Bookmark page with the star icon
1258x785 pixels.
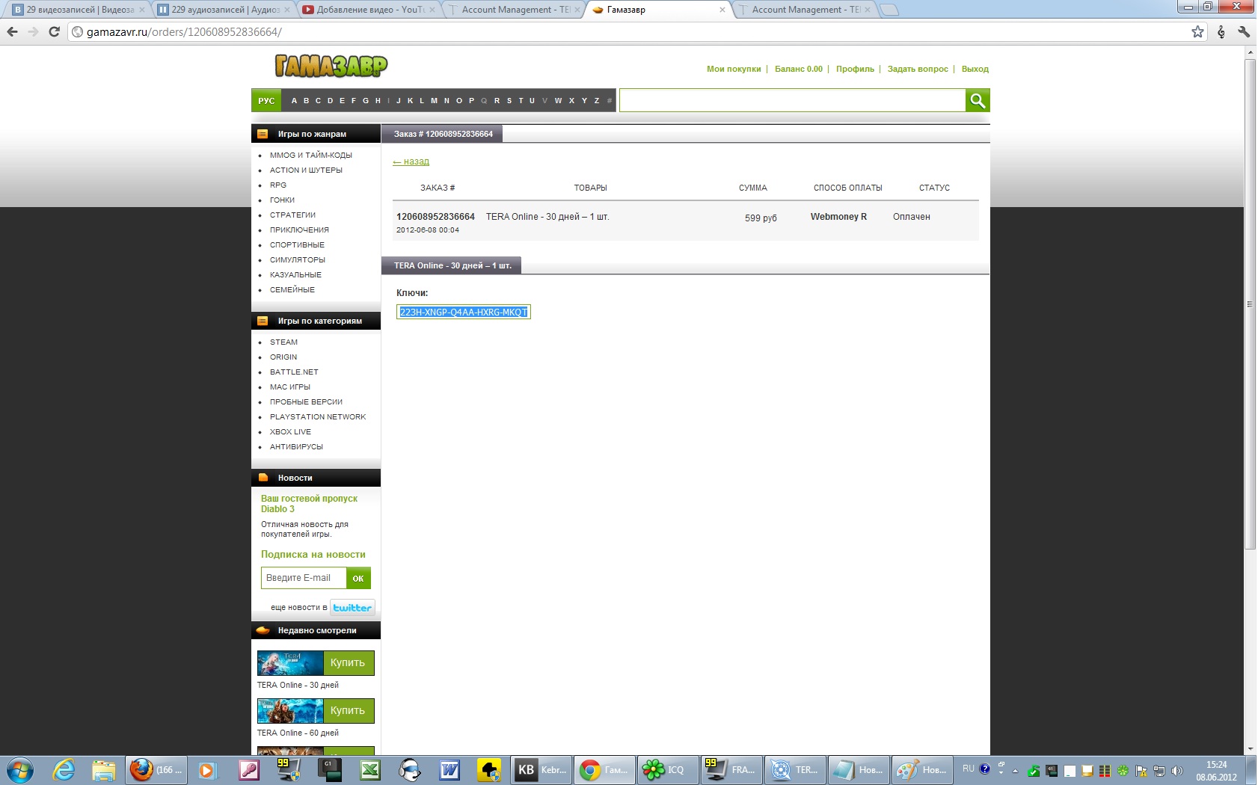coord(1197,31)
